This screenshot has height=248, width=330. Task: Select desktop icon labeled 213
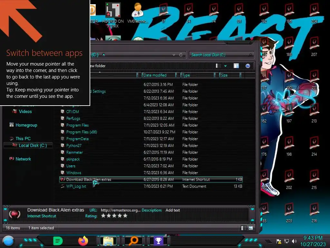tap(314, 113)
